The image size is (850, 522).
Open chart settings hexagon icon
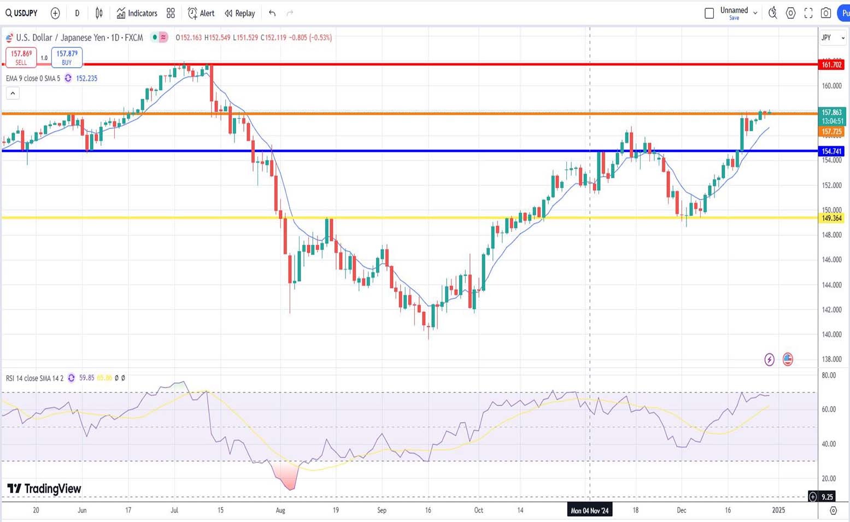790,13
